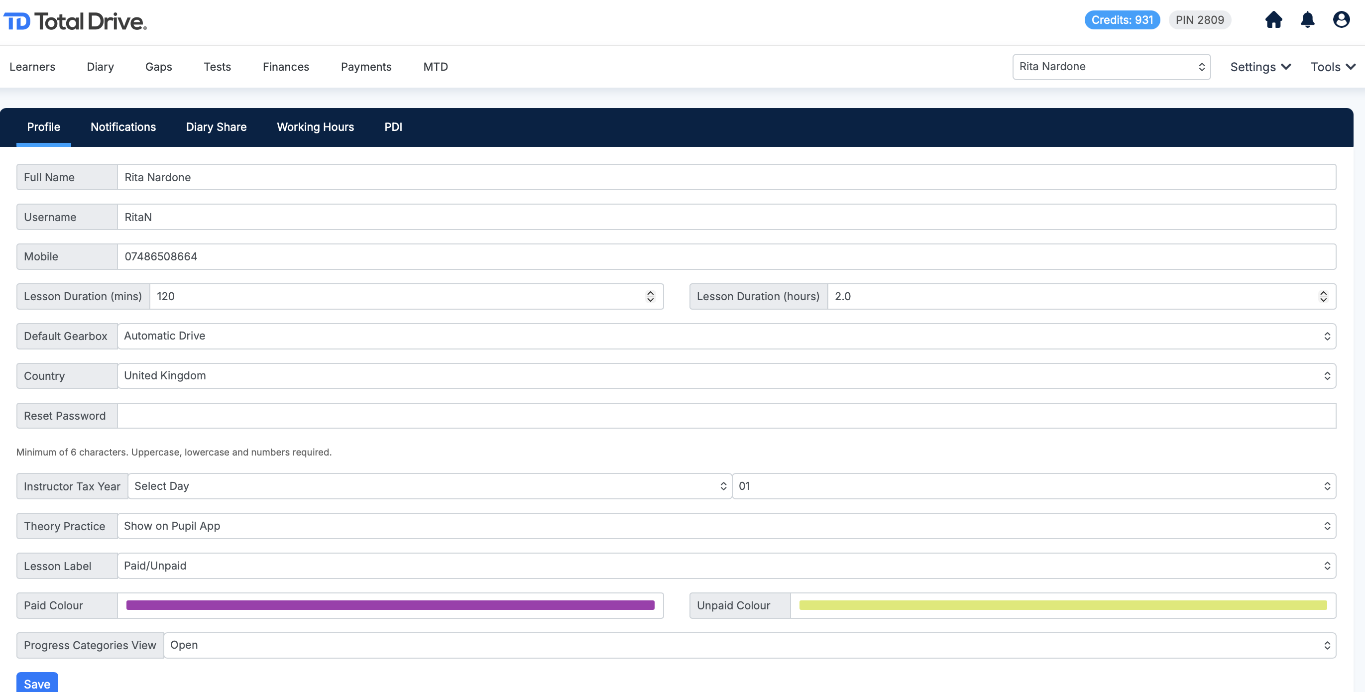1365x692 pixels.
Task: Open the Learners page link
Action: [32, 67]
